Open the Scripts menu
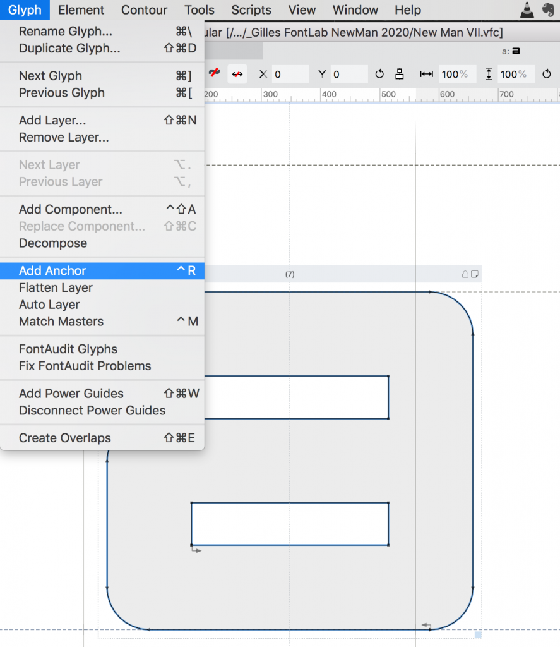 (251, 10)
